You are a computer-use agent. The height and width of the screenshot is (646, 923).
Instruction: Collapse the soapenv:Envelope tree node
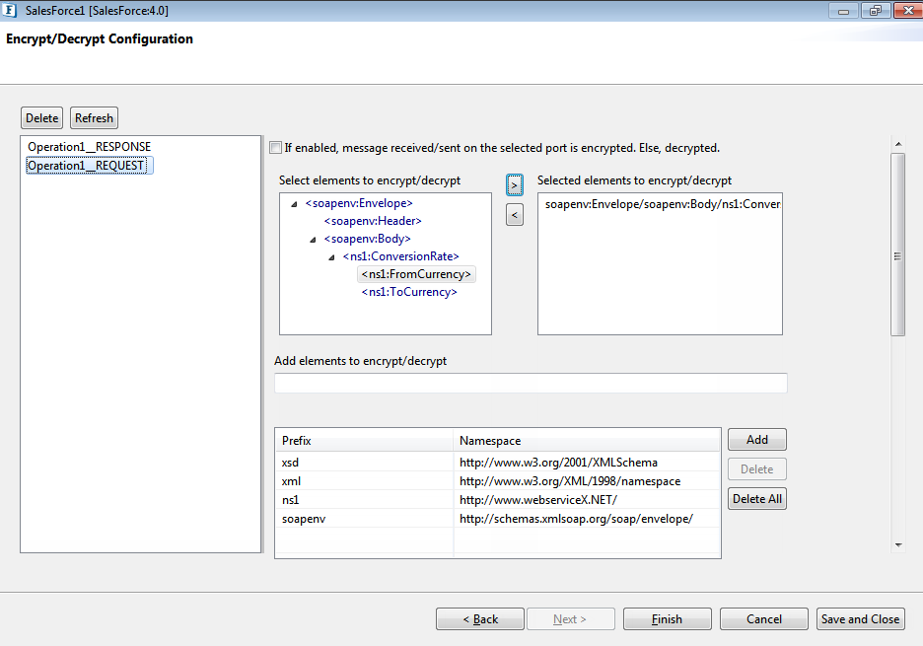point(294,204)
